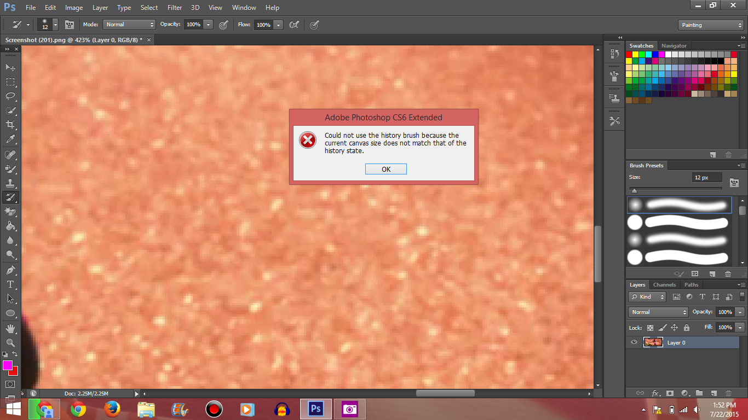Select the Brush tool in toolbox
Viewport: 748px width, 420px height.
coord(10,169)
